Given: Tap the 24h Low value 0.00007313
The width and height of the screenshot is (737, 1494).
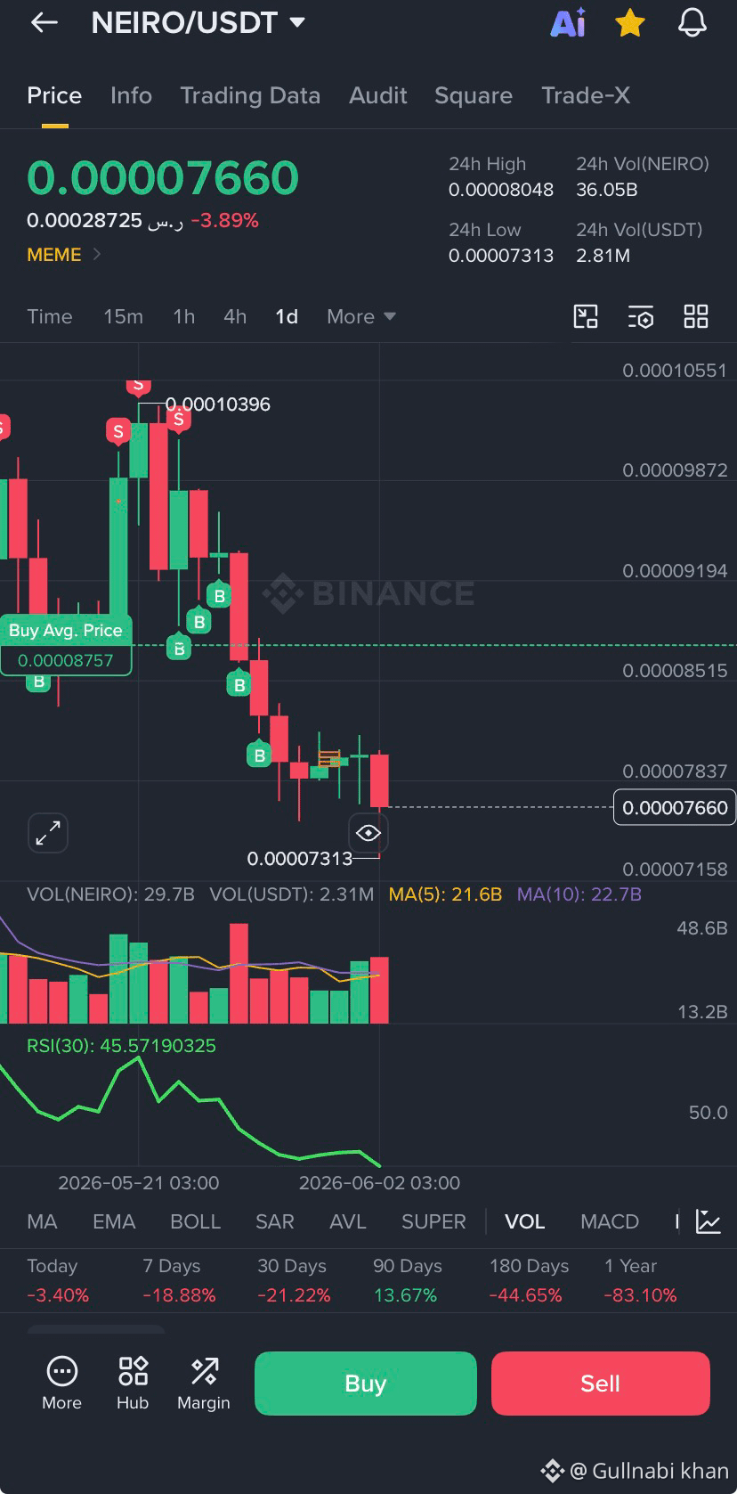Looking at the screenshot, I should pyautogui.click(x=501, y=256).
